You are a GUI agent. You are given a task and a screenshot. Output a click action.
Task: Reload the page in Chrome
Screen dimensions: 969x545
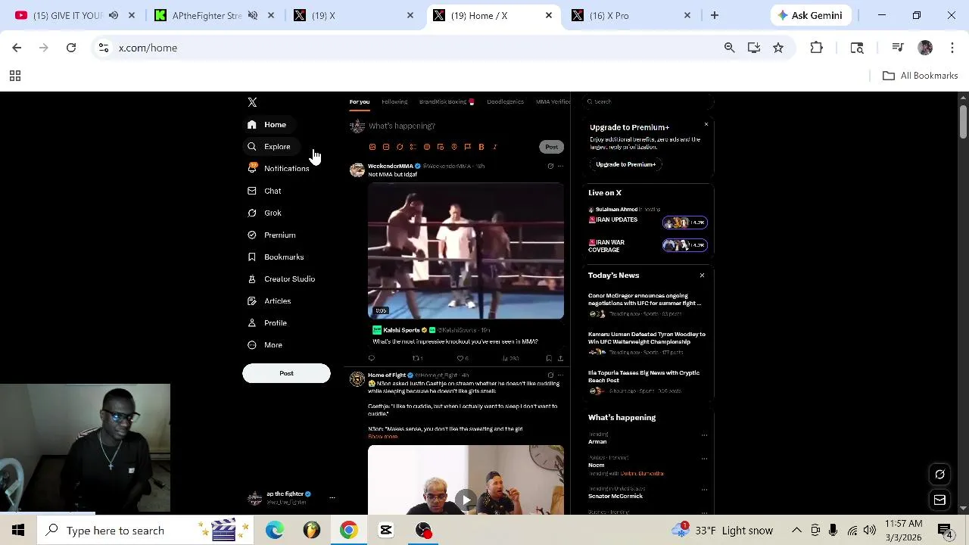71,48
